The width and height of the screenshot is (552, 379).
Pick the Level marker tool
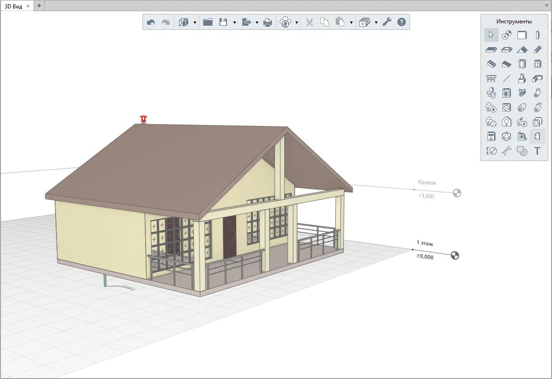(x=507, y=35)
